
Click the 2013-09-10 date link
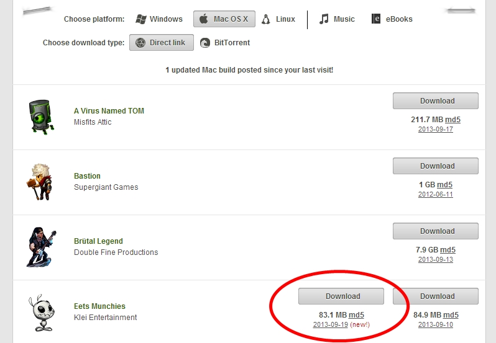pyautogui.click(x=436, y=324)
